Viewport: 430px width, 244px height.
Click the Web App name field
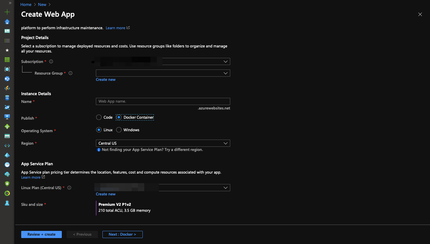tap(163, 101)
